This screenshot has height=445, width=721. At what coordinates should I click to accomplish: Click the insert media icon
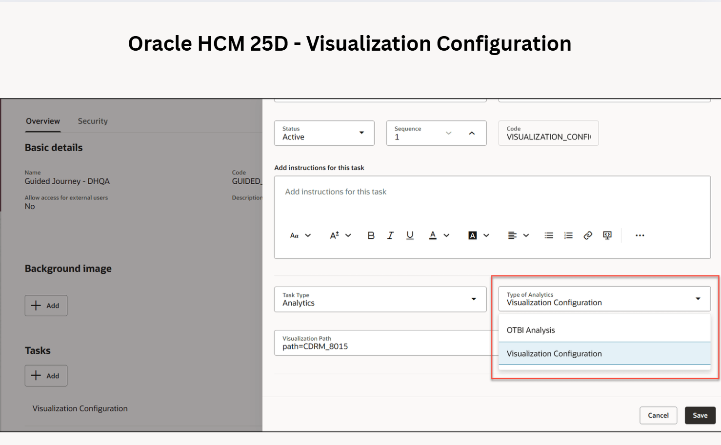point(607,235)
